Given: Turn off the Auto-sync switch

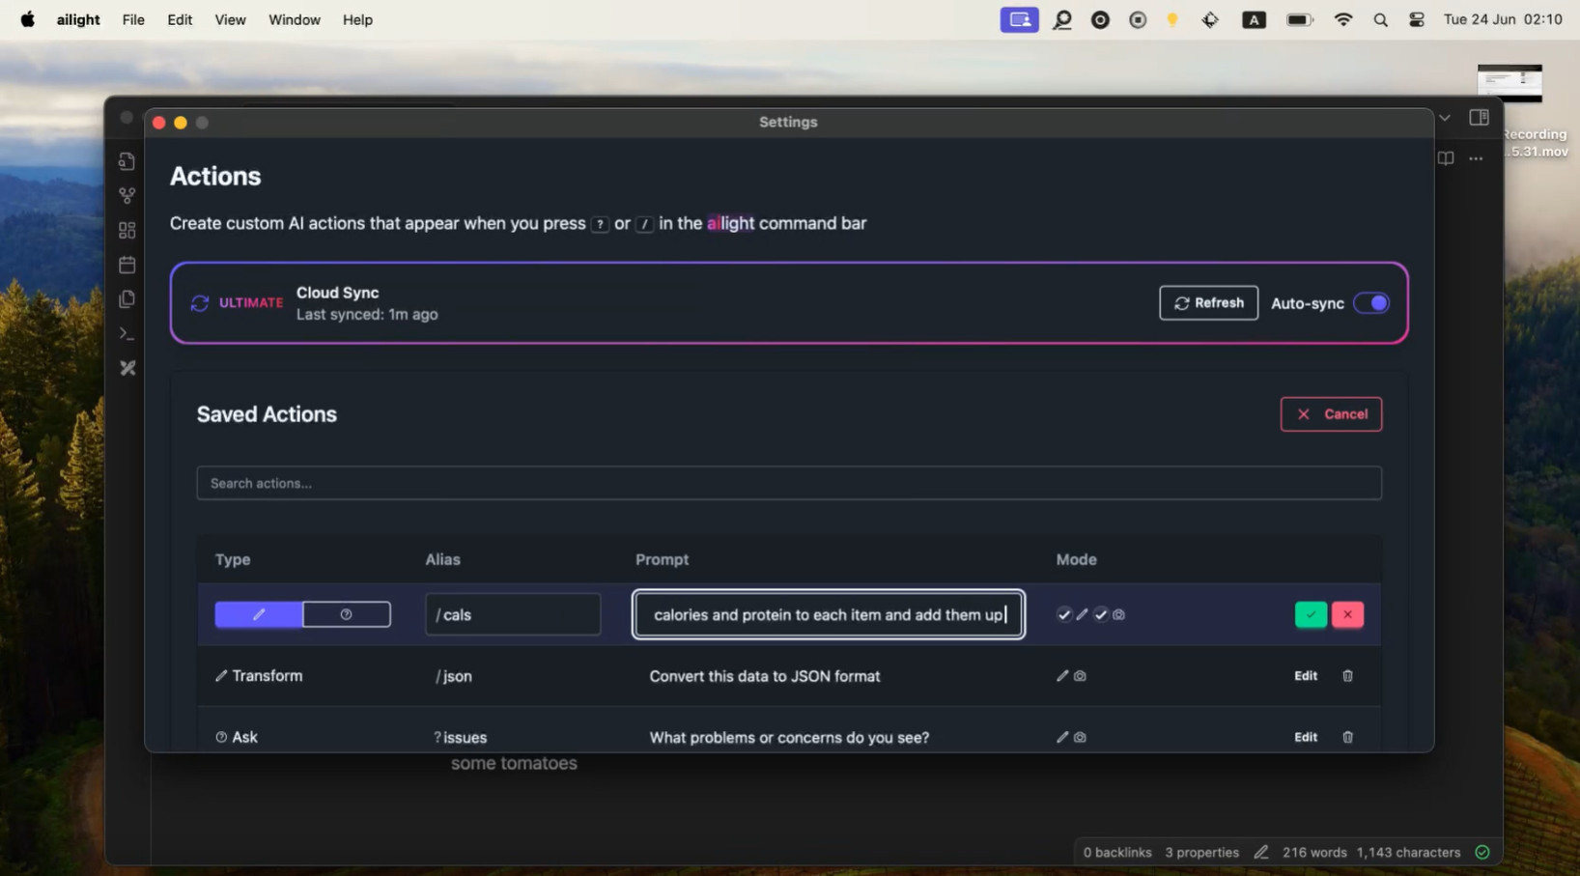Looking at the screenshot, I should coord(1371,303).
